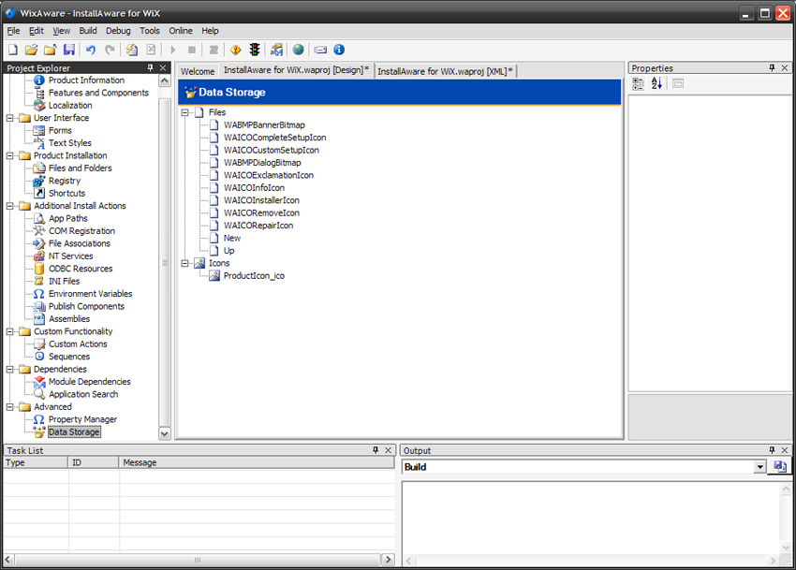Open the Shortcuts tree item

[67, 194]
